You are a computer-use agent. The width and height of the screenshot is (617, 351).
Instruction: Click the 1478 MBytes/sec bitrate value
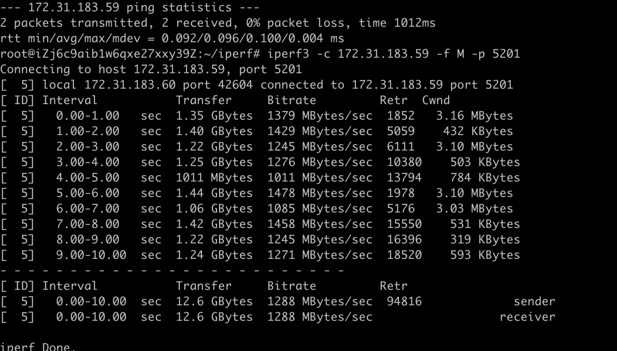[x=320, y=193]
